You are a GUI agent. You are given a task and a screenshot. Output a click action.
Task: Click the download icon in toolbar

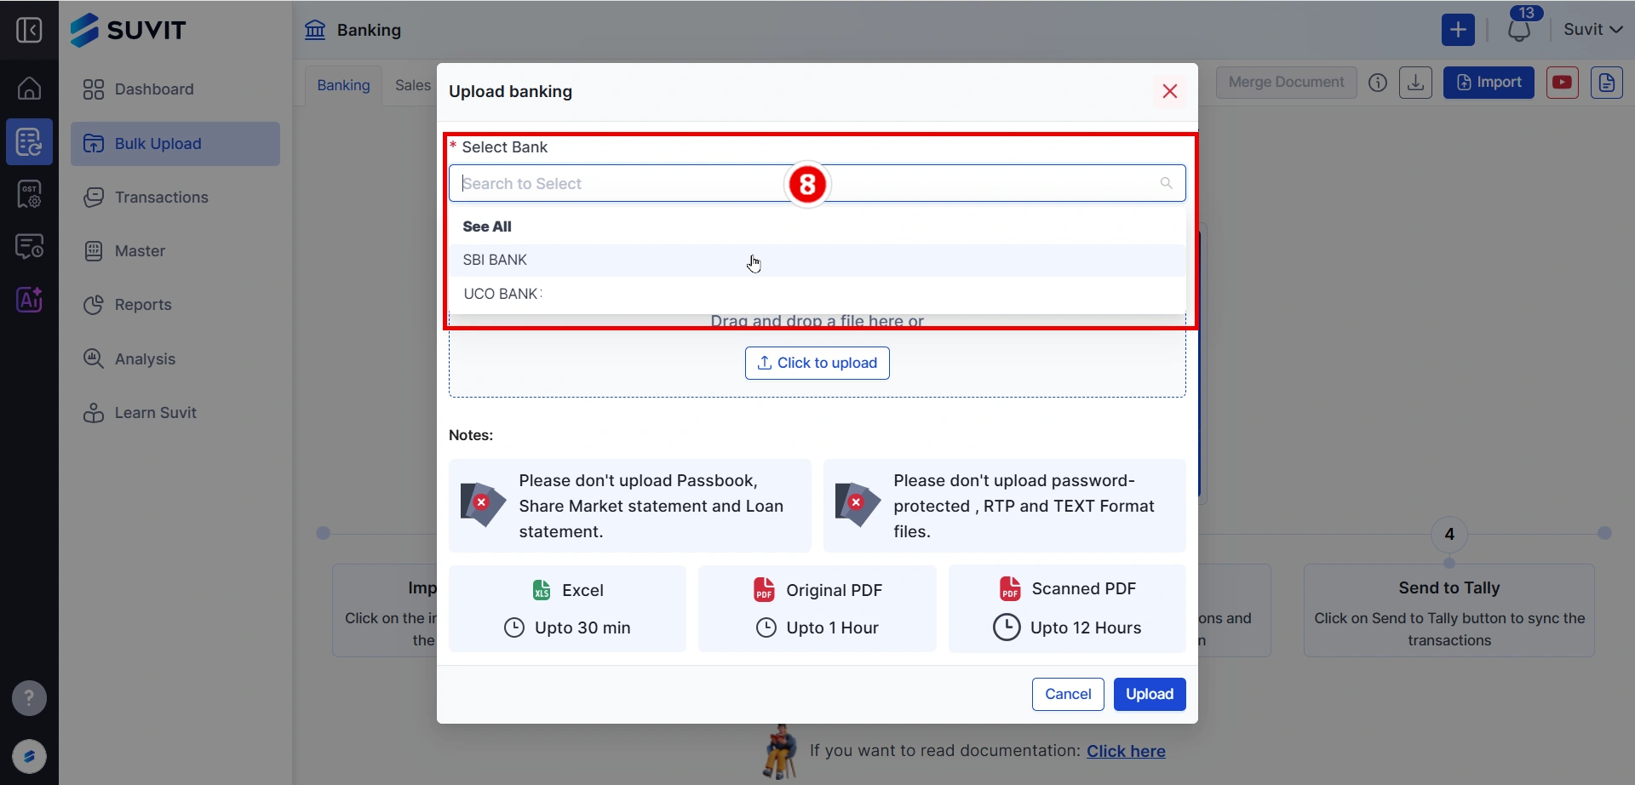coord(1415,83)
